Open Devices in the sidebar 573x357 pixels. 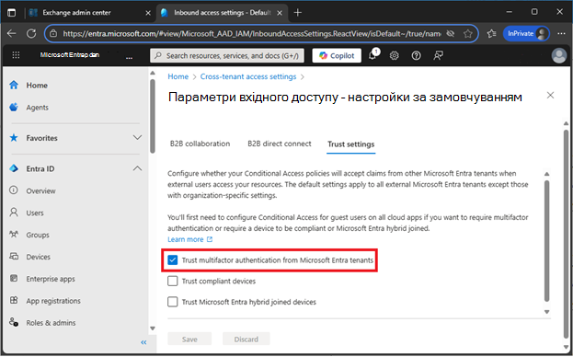tap(38, 257)
